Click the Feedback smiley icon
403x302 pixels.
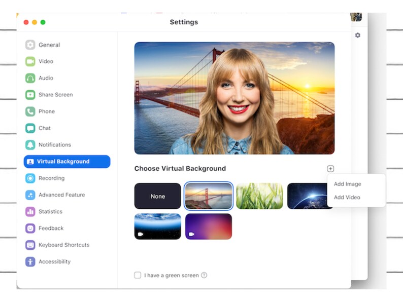30,228
